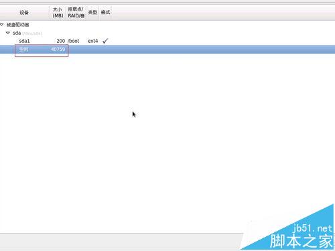Sort by the 格式 column header
Screen dimensions: 335x251
point(105,12)
